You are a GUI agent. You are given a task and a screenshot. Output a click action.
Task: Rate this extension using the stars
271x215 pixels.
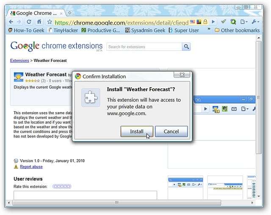click(62, 187)
